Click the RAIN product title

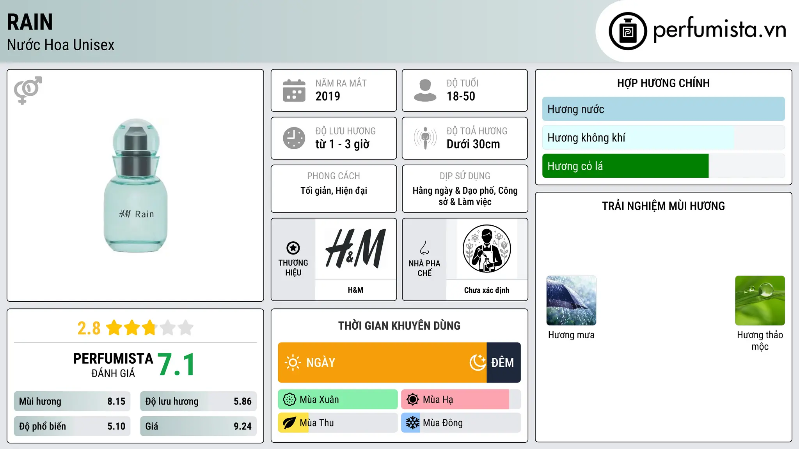(x=30, y=22)
